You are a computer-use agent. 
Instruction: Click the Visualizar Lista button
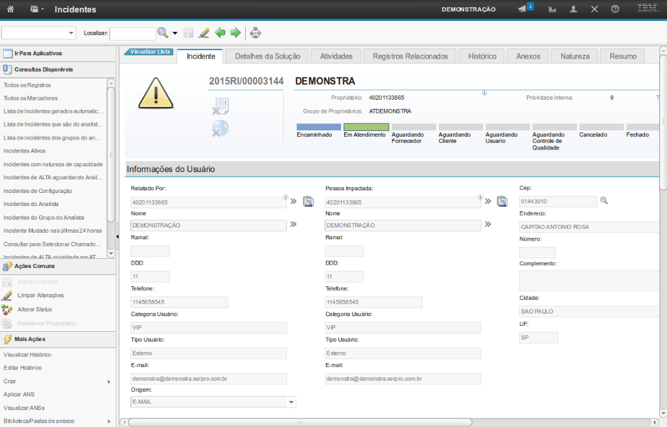click(151, 52)
